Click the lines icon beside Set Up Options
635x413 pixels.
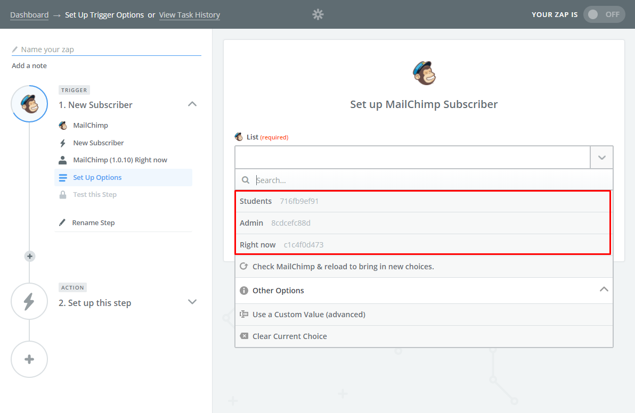click(x=63, y=178)
